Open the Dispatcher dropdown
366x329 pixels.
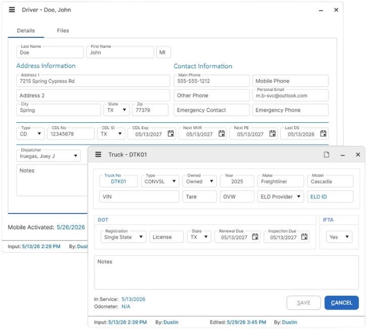(x=49, y=156)
